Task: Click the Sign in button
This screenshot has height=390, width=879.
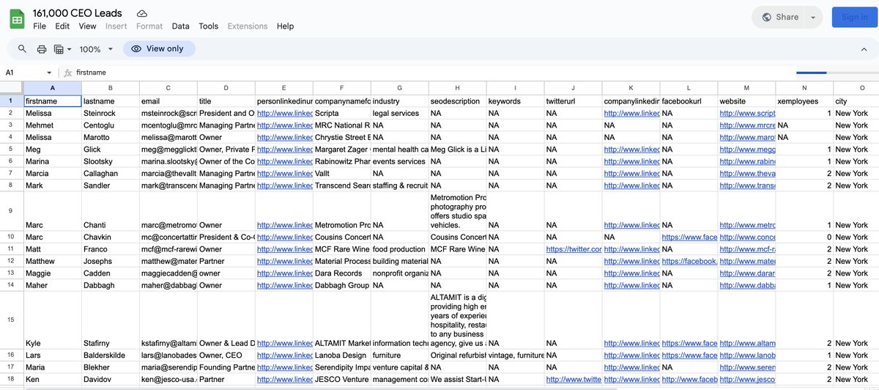Action: coord(855,17)
